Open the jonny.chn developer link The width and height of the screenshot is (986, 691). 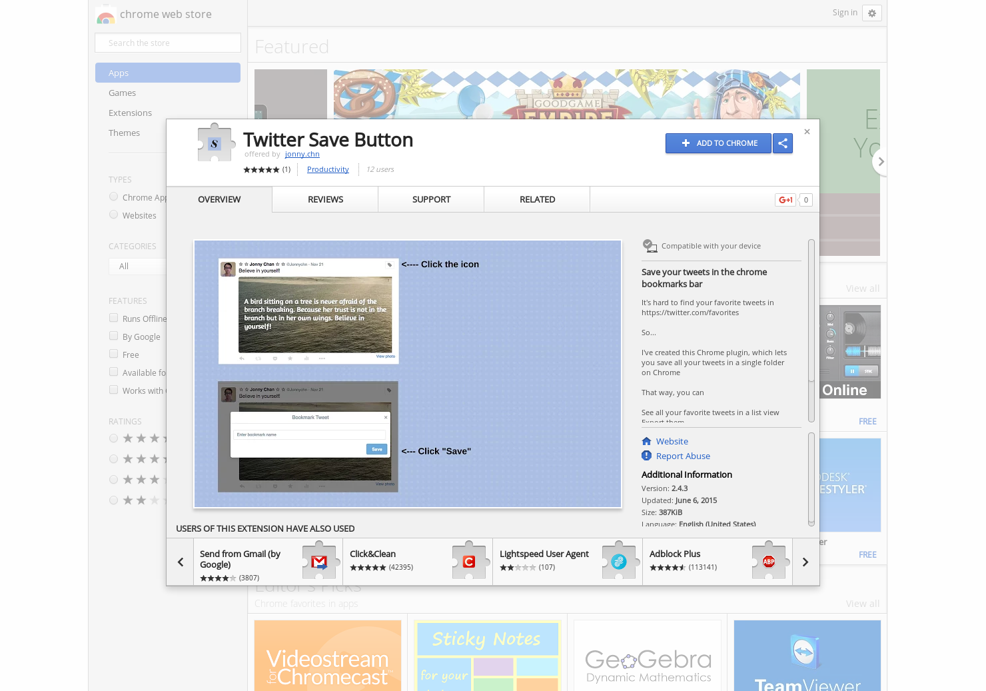[302, 154]
